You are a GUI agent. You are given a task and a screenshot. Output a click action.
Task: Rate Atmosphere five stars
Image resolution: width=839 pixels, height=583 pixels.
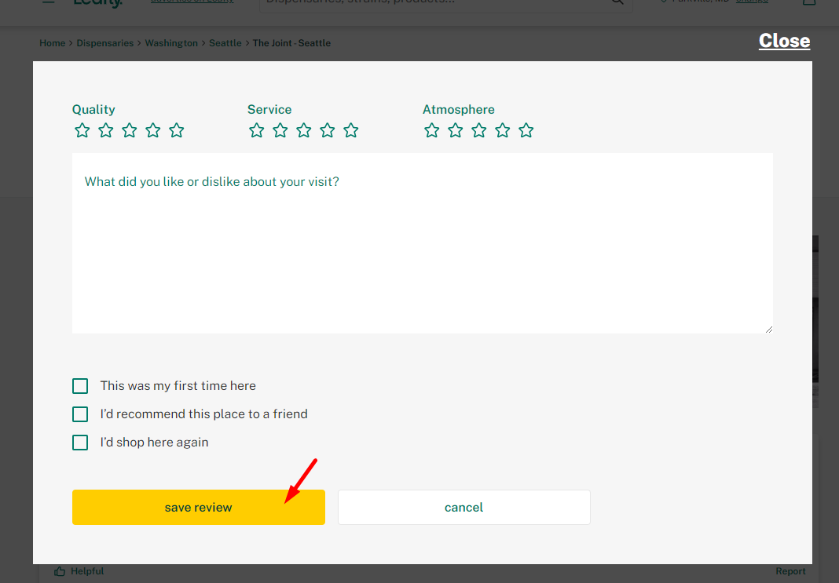pyautogui.click(x=526, y=130)
